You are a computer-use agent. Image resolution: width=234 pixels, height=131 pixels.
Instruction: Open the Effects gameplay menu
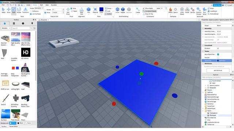click(170, 11)
